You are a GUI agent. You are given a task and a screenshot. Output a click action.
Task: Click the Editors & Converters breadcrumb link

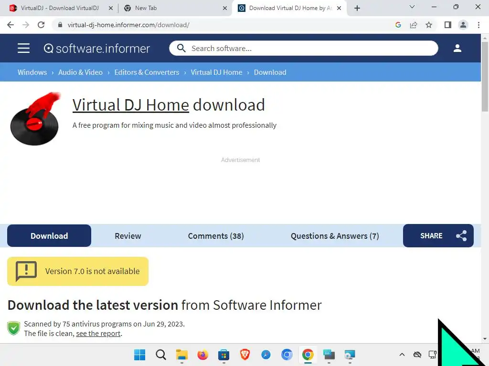pyautogui.click(x=147, y=72)
